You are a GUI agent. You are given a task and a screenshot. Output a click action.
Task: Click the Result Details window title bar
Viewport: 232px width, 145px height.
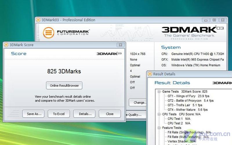click(x=189, y=74)
